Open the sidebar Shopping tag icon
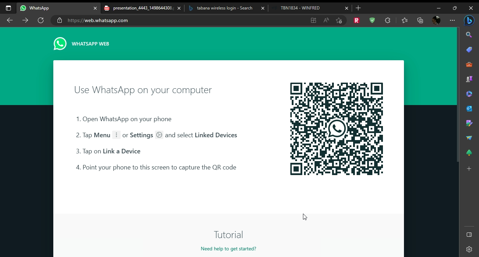Viewport: 479px width, 257px height. [469, 50]
